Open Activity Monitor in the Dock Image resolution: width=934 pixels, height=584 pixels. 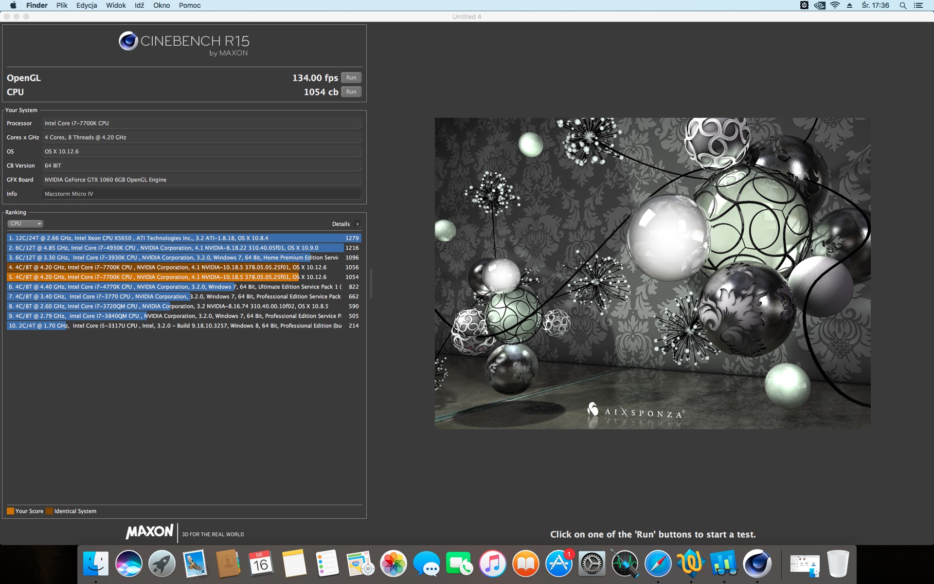[625, 564]
